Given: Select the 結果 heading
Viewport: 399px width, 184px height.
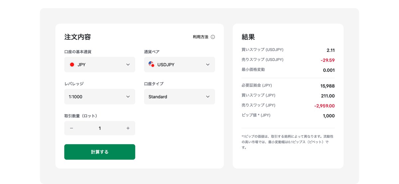Looking at the screenshot, I should pos(248,37).
